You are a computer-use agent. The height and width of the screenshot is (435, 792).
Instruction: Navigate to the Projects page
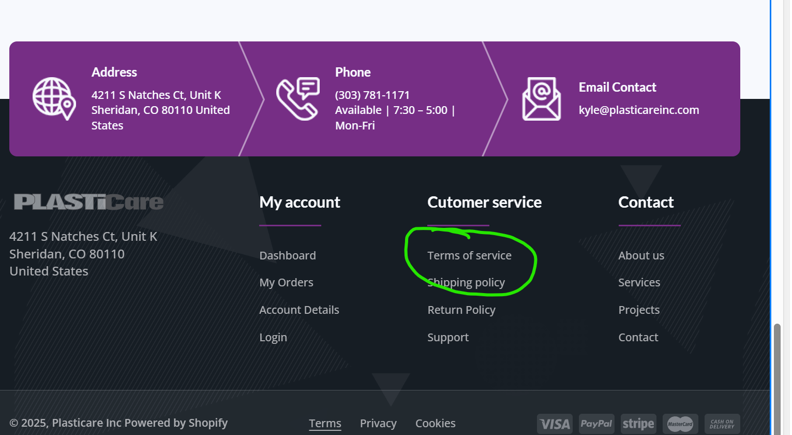(x=639, y=310)
